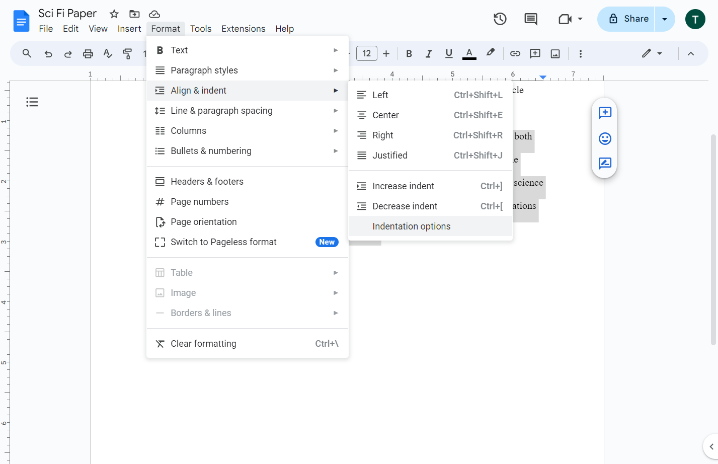The width and height of the screenshot is (718, 464).
Task: Toggle italic formatting
Action: (429, 53)
